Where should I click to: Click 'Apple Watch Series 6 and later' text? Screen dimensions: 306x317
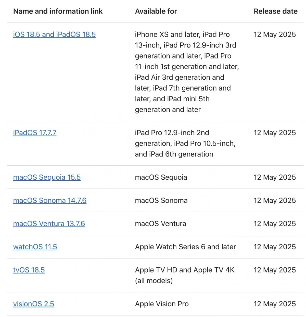pyautogui.click(x=185, y=247)
